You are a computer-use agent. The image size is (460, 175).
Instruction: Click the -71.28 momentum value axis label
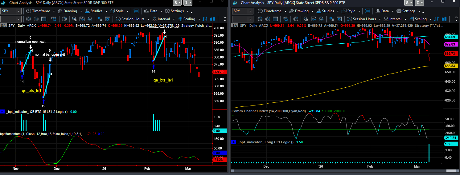220,160
